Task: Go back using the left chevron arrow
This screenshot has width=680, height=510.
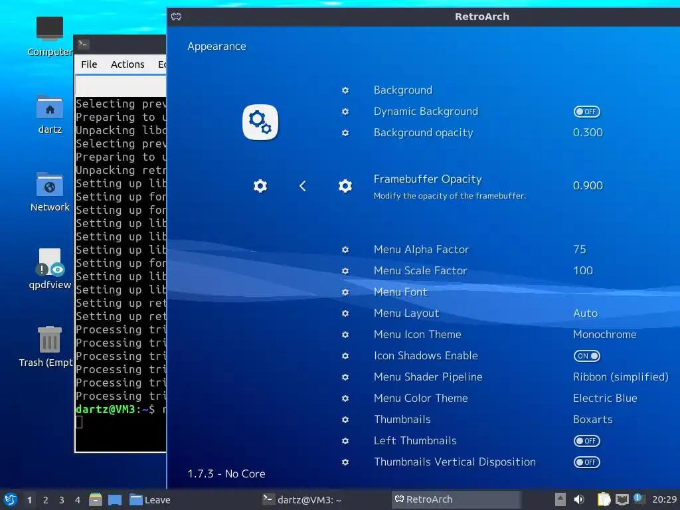Action: click(303, 186)
